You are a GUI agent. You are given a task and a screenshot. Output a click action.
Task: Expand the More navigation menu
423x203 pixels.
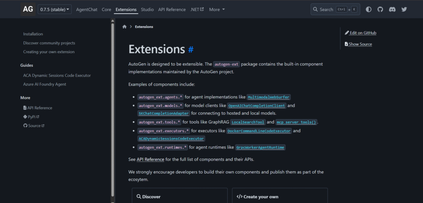217,10
